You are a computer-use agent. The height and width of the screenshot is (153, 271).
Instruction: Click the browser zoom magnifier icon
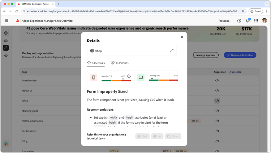tap(243, 11)
